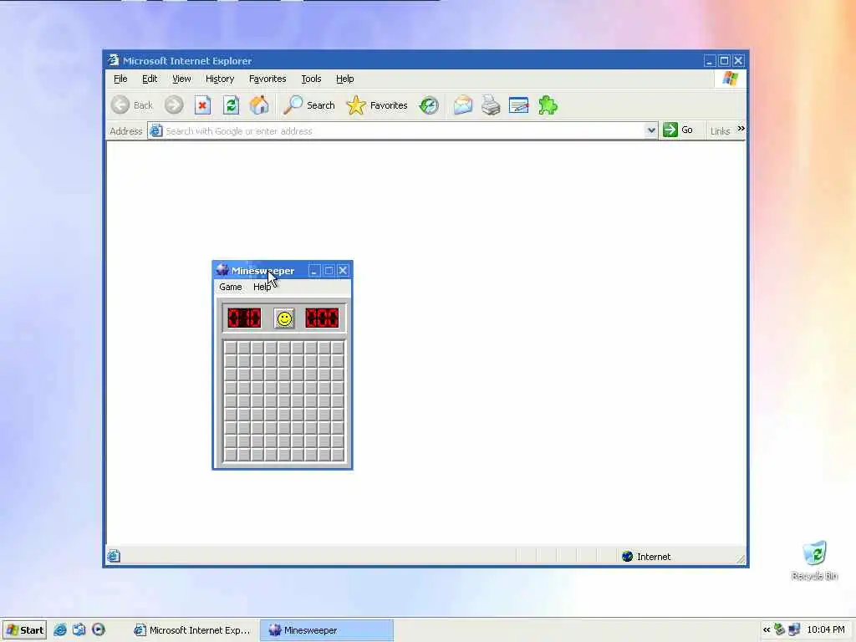Minimize the Minesweeper window

click(x=314, y=270)
